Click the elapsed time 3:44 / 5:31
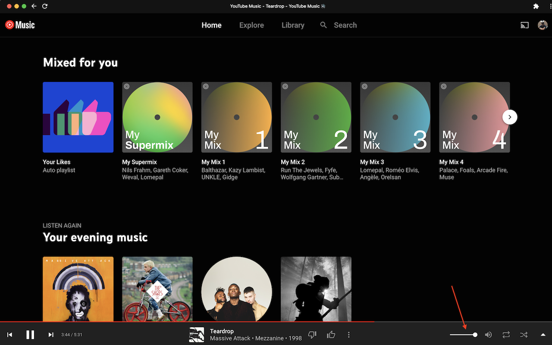The height and width of the screenshot is (345, 552). tap(72, 335)
